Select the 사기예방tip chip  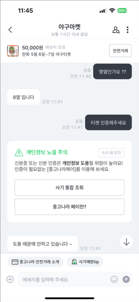pos(85,262)
